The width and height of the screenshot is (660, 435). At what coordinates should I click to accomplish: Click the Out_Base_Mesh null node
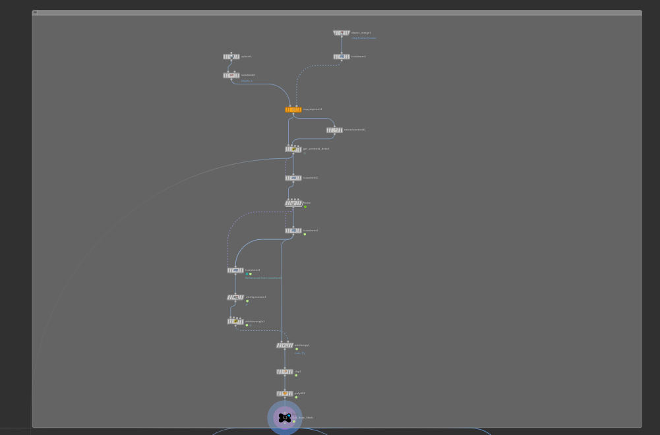[285, 418]
